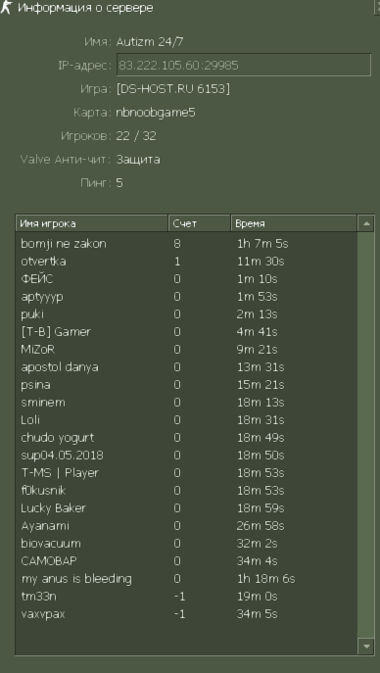The image size is (380, 673).
Task: Select player tm33n in the list
Action: coord(186,596)
